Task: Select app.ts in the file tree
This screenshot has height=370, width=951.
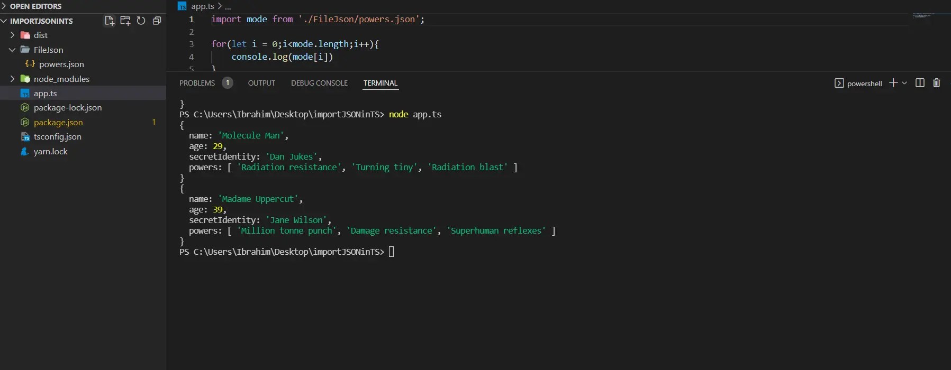Action: pos(45,93)
